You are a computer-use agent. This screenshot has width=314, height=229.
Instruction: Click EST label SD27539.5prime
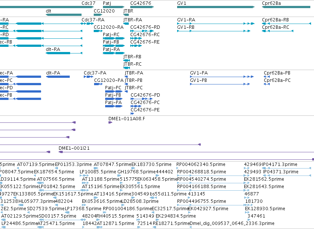(46, 209)
